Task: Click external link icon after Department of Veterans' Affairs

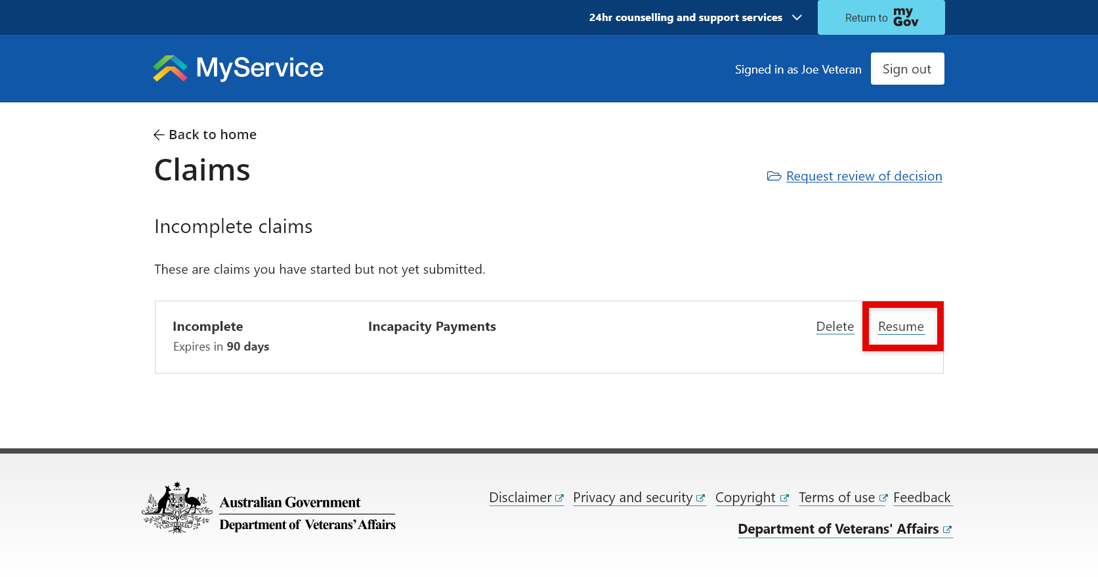Action: [947, 530]
